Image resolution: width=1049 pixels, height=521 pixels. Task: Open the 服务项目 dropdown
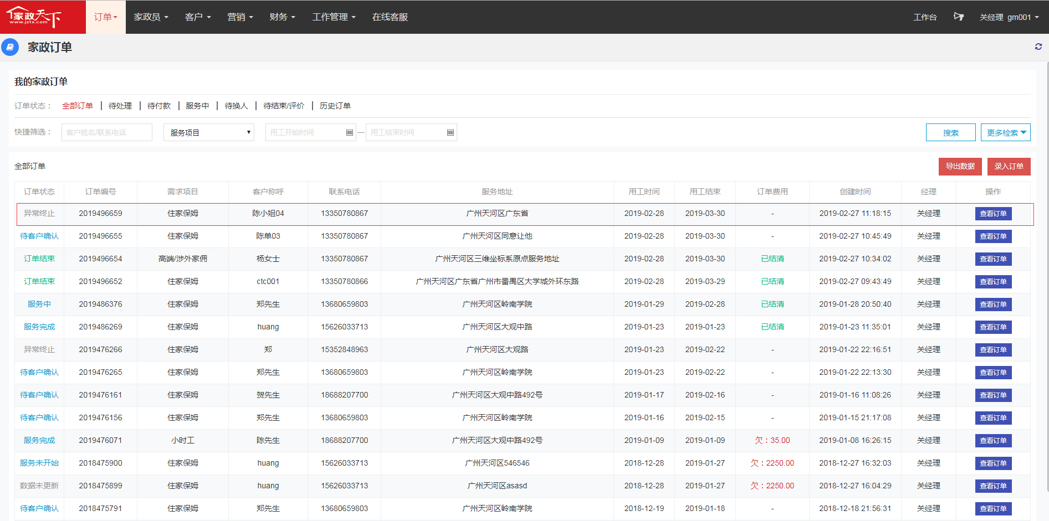[209, 132]
